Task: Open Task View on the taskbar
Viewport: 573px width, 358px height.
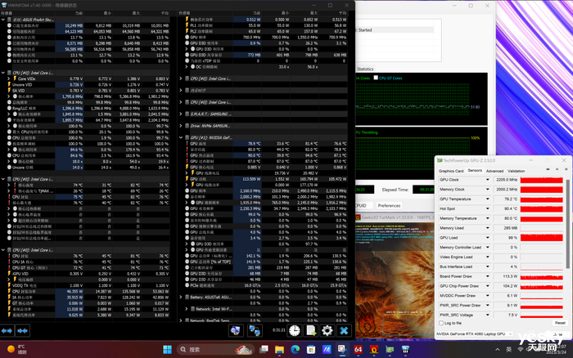Action: (264, 350)
